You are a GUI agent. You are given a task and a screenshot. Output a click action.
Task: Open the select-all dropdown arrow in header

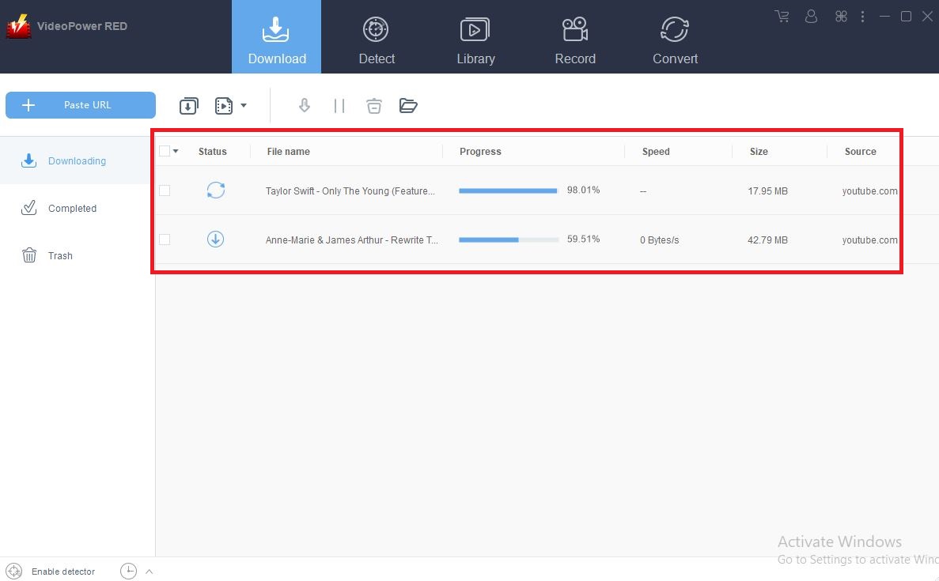(x=176, y=152)
